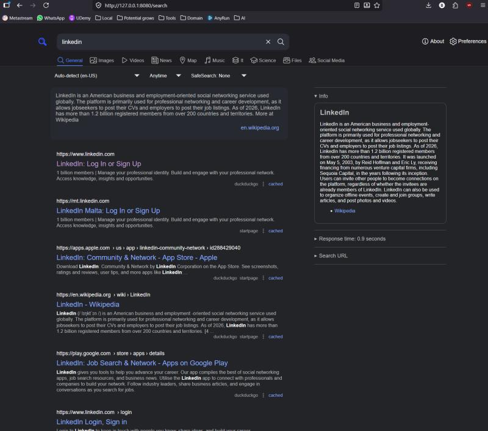
Task: Open the AnyRun bookmark
Action: (218, 18)
